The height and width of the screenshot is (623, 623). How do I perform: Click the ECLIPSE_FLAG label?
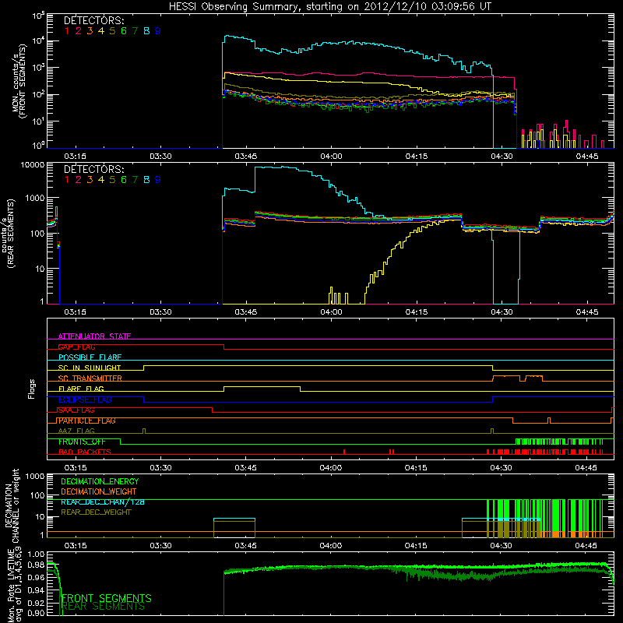(x=85, y=399)
